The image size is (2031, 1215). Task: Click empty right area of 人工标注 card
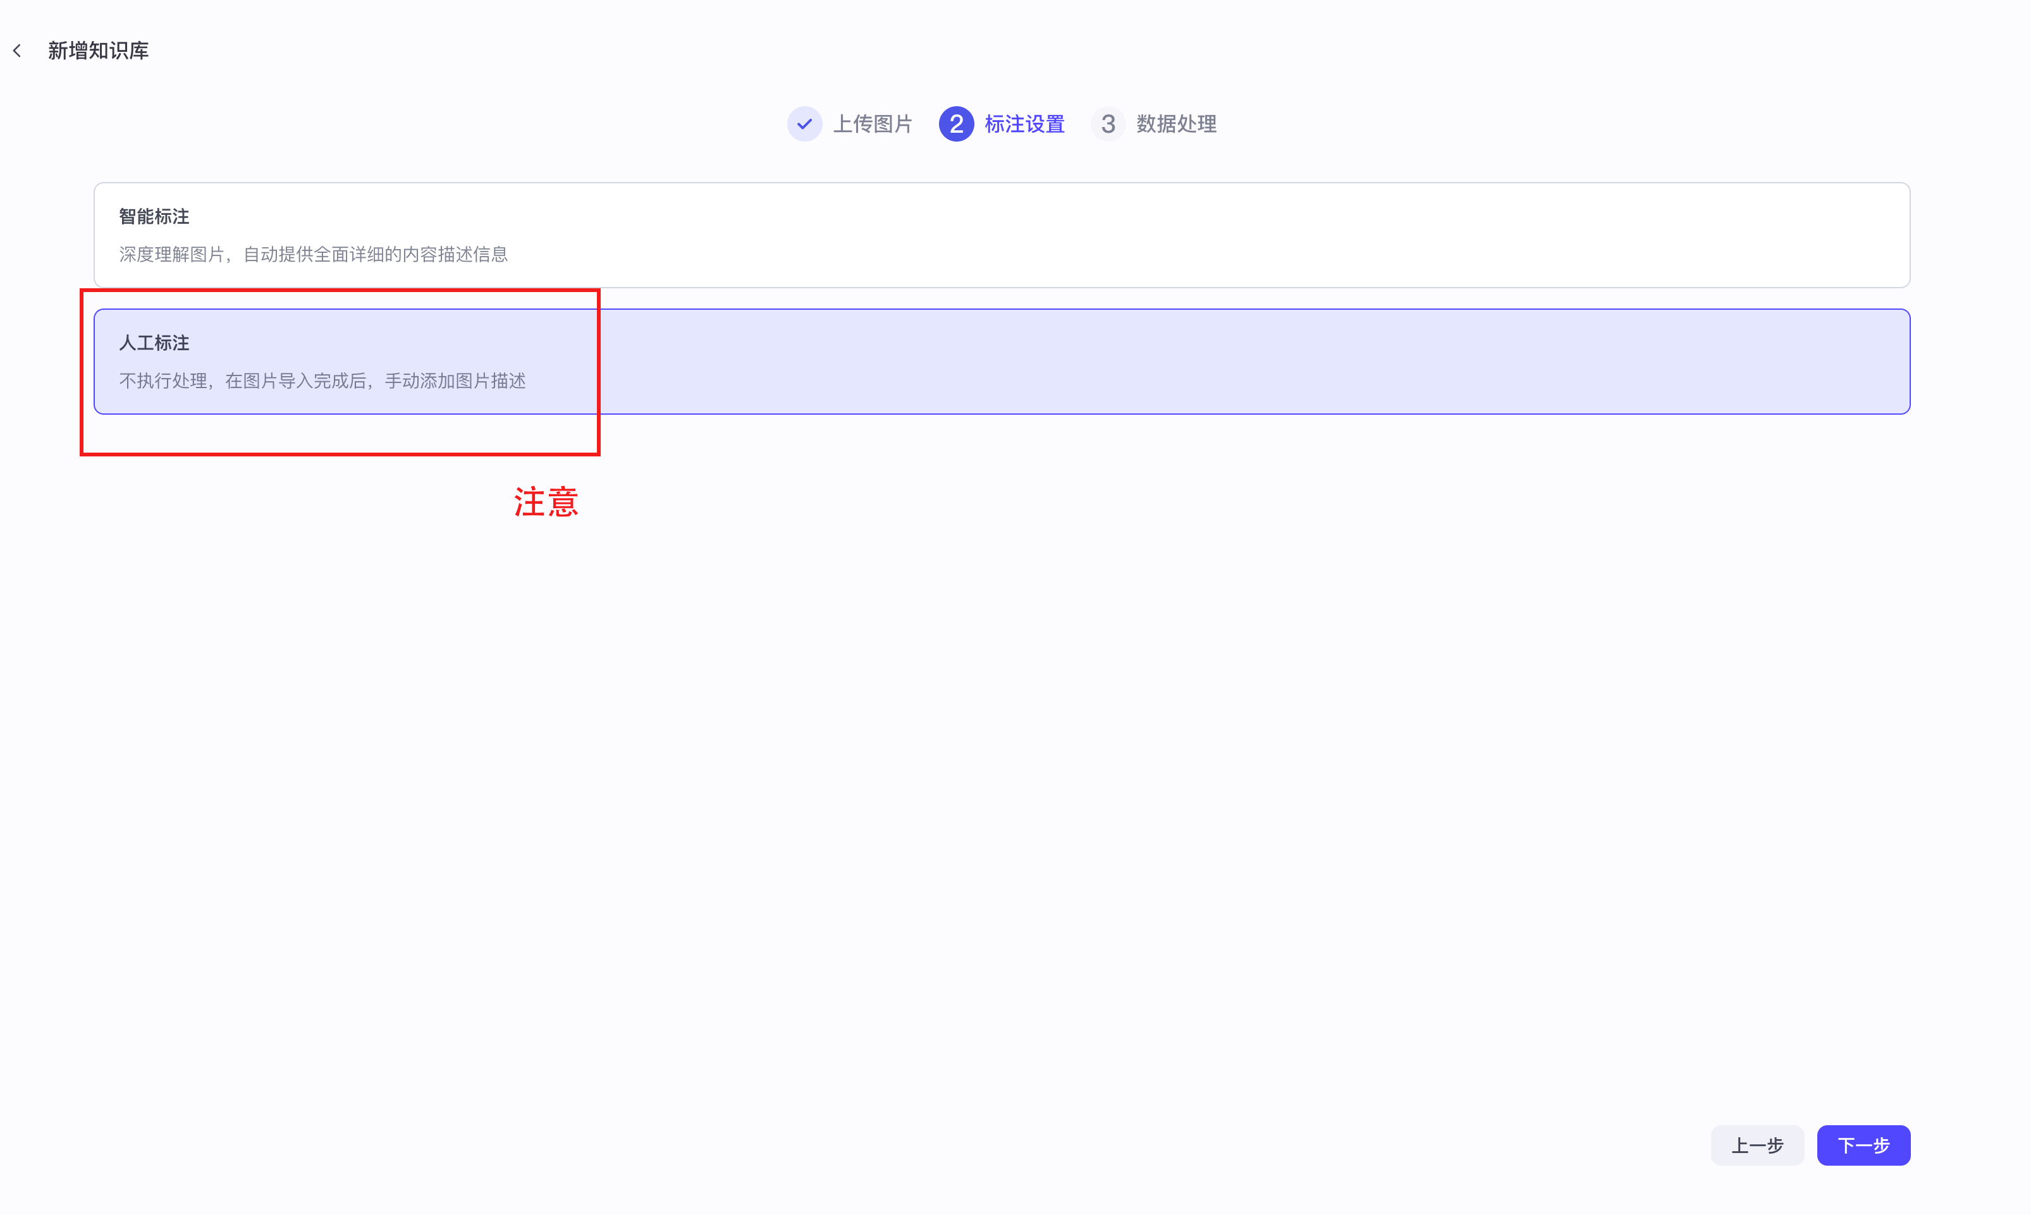pos(1474,361)
